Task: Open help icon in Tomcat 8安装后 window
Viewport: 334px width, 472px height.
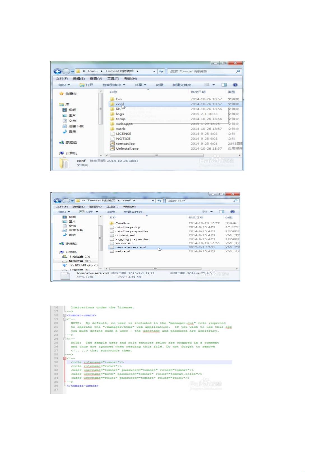Action: click(x=235, y=85)
